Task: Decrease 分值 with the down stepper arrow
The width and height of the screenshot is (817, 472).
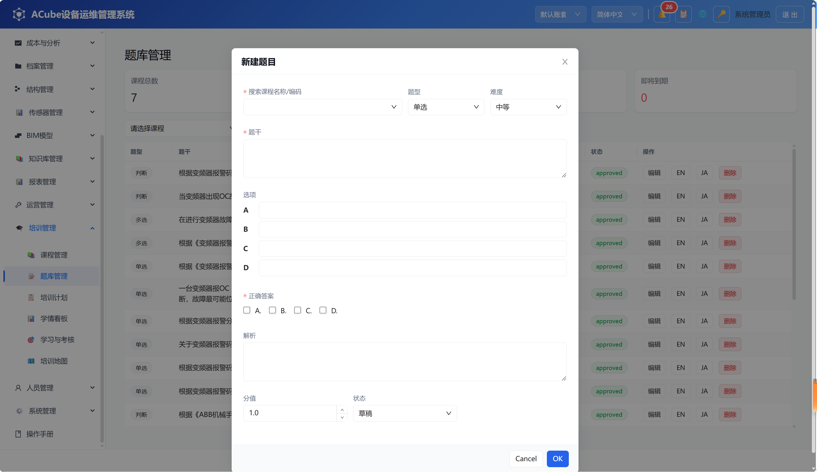Action: click(342, 418)
